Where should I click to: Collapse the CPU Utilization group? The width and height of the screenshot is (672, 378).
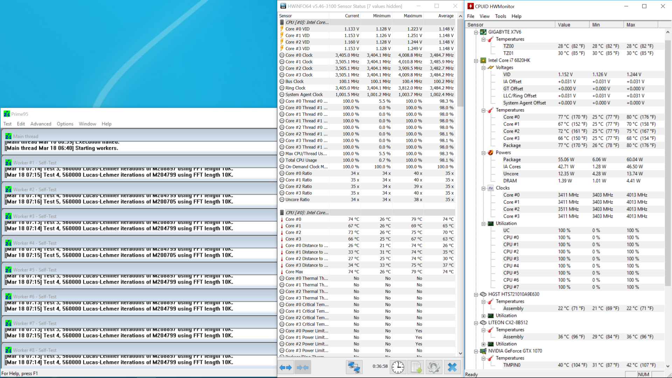483,224
